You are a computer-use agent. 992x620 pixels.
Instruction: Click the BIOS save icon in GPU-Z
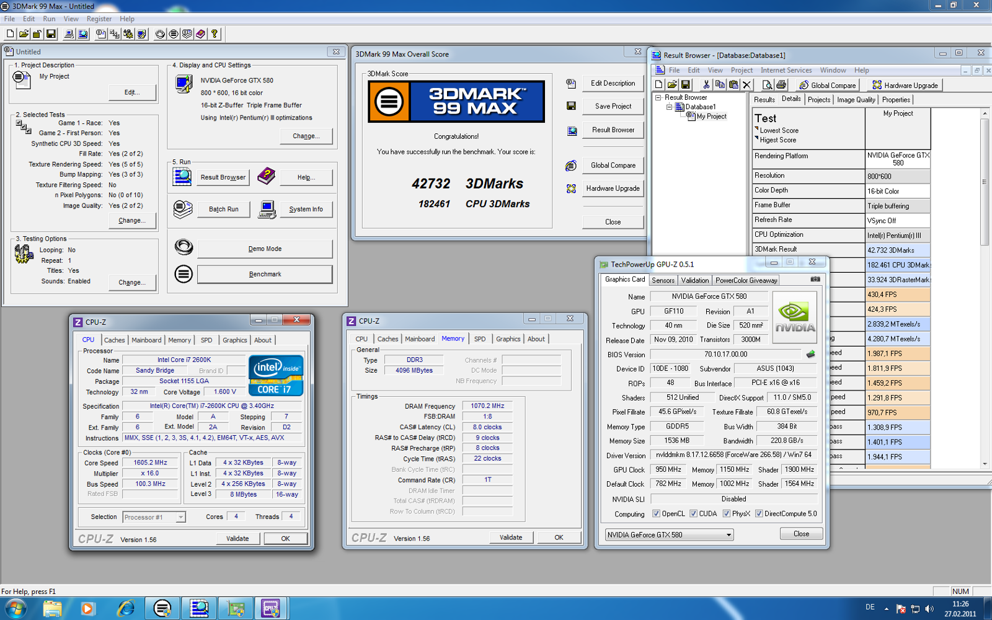[810, 355]
